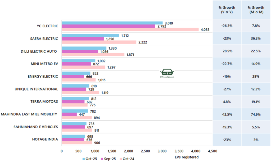Click Sahnianand's -19.3% Y-o-Y cell

[227, 127]
